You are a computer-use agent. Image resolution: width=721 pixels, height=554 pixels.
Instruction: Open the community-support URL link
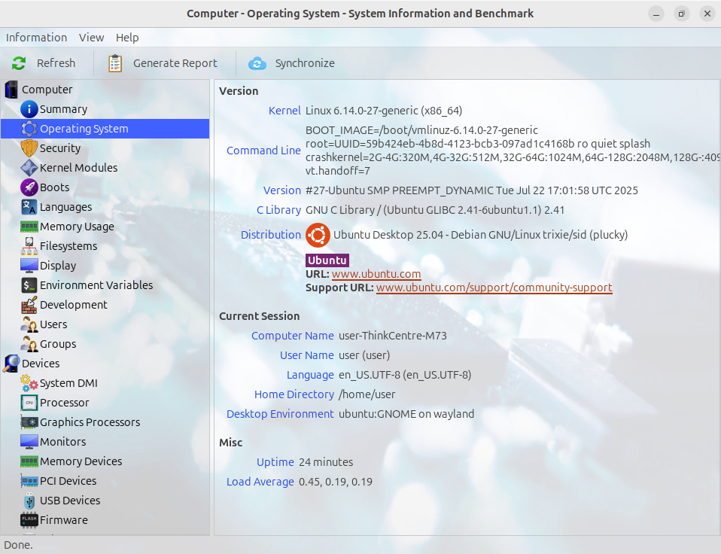tap(494, 288)
